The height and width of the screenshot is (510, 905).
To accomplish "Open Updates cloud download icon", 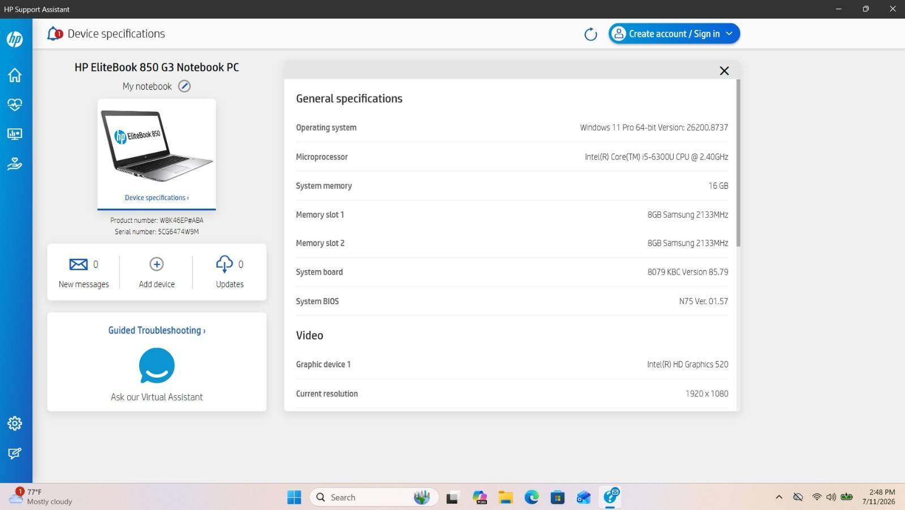I will coord(225,264).
